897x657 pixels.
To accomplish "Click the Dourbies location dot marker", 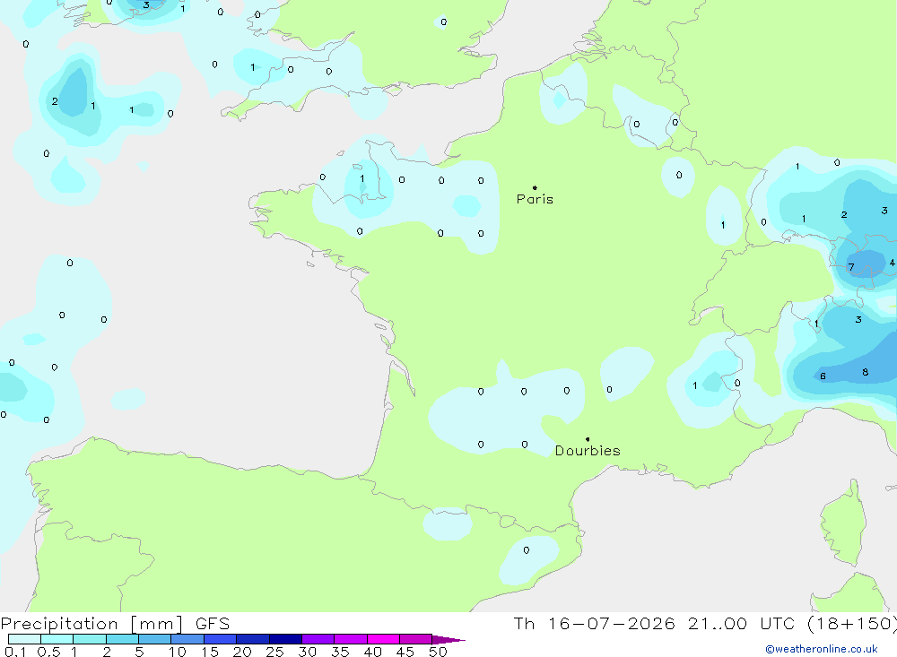I will [x=588, y=439].
